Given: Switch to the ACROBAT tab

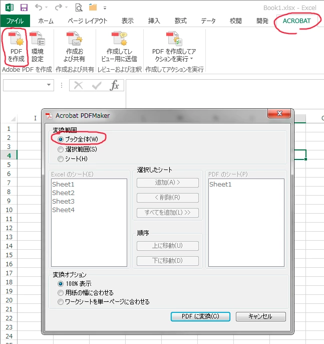Looking at the screenshot, I should [296, 21].
